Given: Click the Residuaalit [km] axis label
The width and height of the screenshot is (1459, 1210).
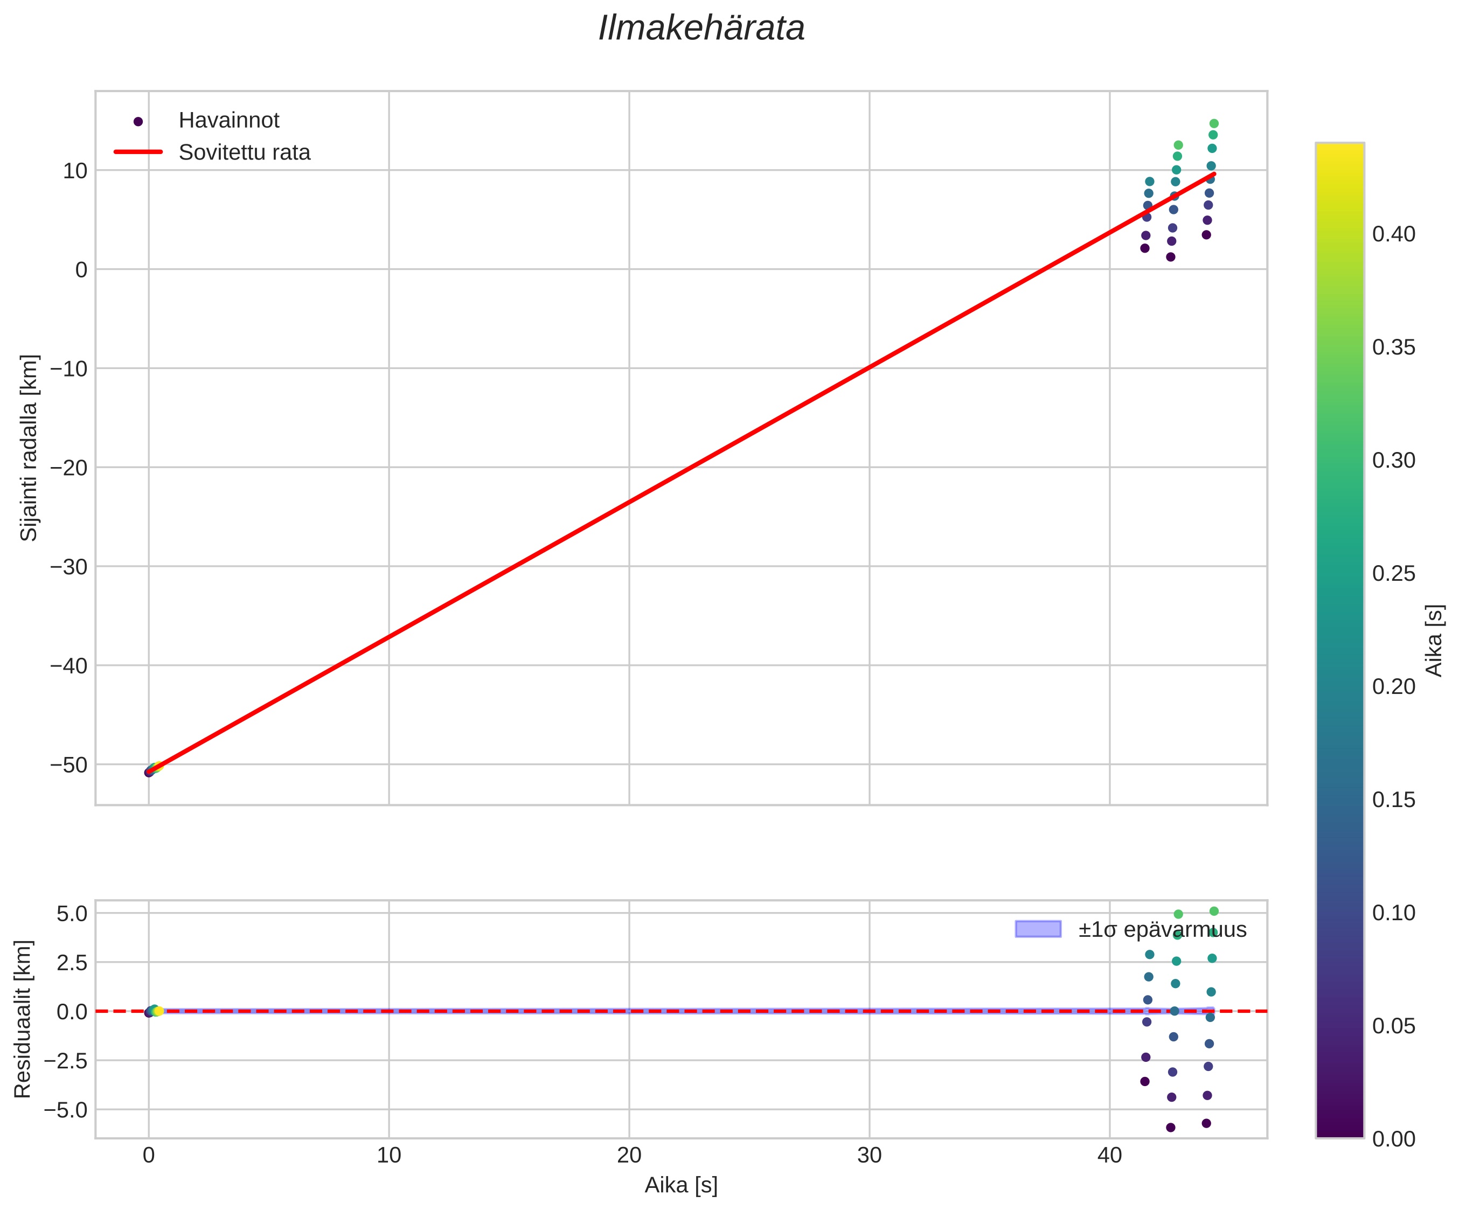Looking at the screenshot, I should pyautogui.click(x=23, y=1019).
